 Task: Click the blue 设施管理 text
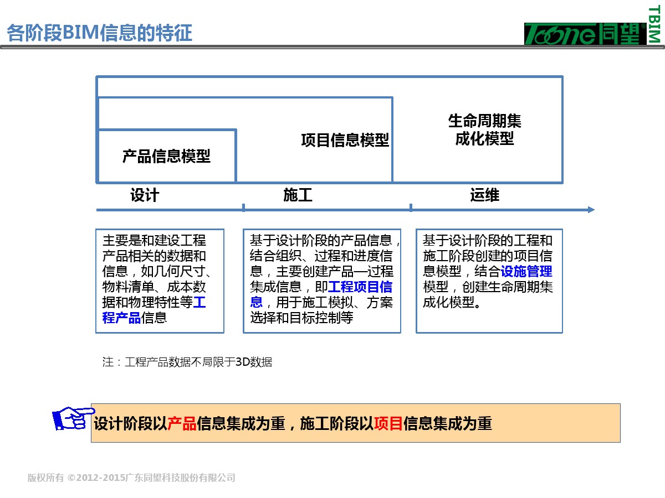[526, 272]
